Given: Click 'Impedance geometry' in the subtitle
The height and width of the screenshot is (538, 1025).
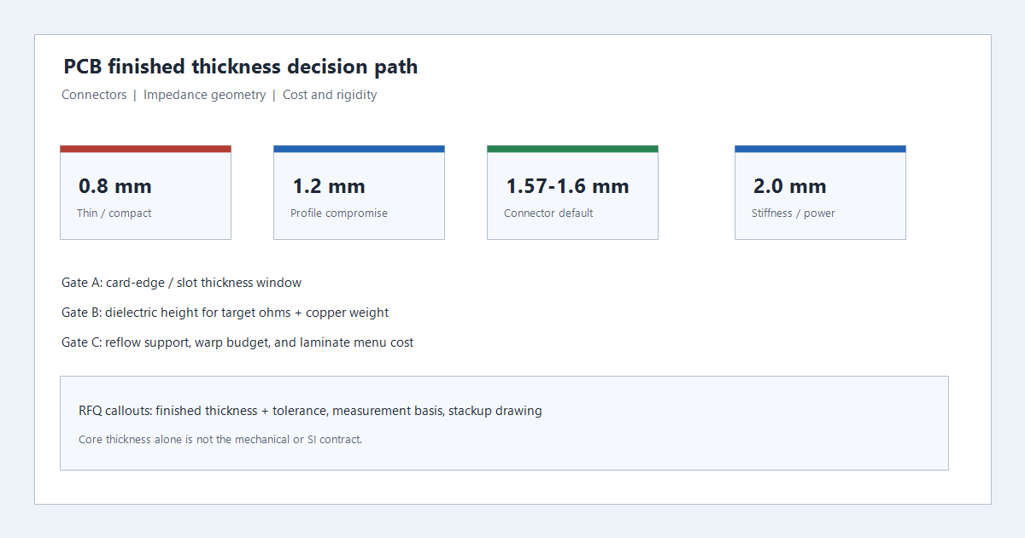Looking at the screenshot, I should [204, 95].
